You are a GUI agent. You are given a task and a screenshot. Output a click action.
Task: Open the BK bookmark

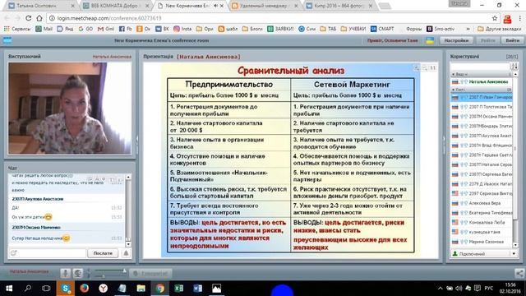[163, 29]
